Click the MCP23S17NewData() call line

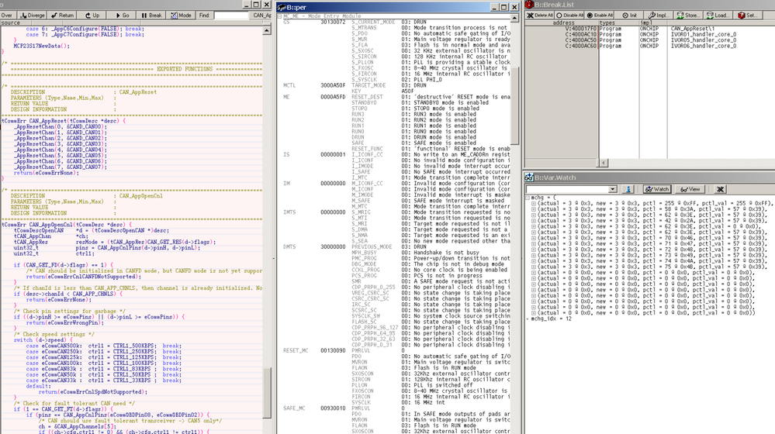42,46
